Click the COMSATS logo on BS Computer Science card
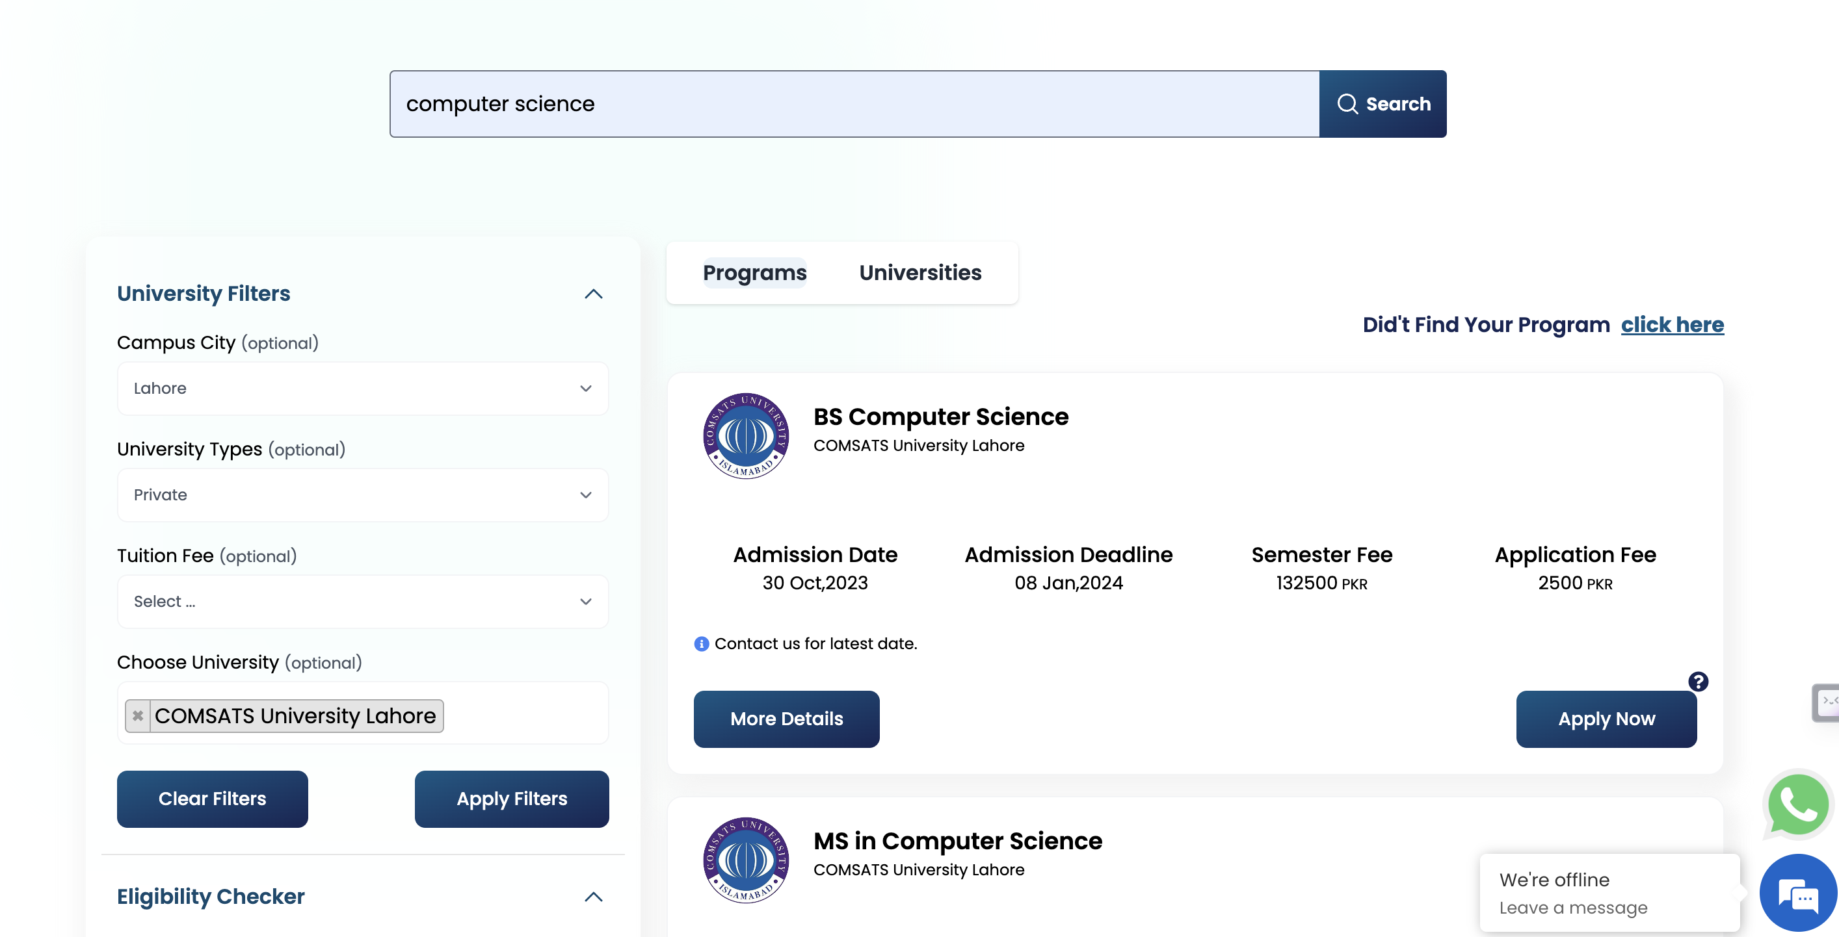This screenshot has width=1839, height=937. pos(745,435)
